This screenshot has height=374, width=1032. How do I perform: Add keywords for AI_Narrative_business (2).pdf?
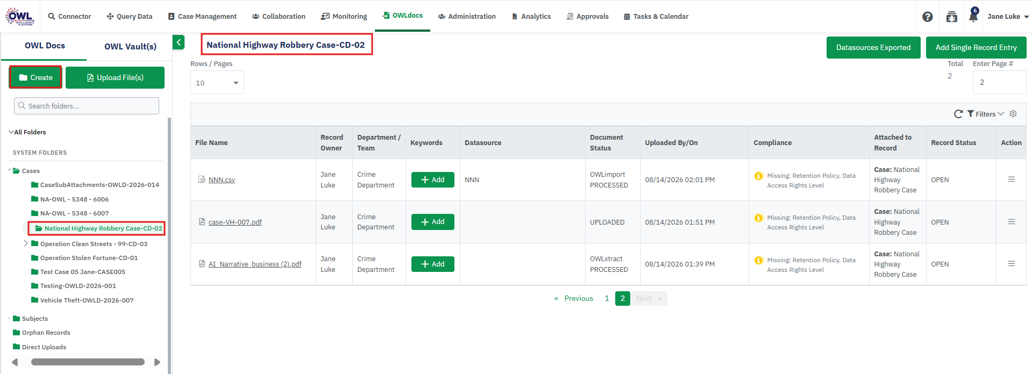(x=433, y=264)
